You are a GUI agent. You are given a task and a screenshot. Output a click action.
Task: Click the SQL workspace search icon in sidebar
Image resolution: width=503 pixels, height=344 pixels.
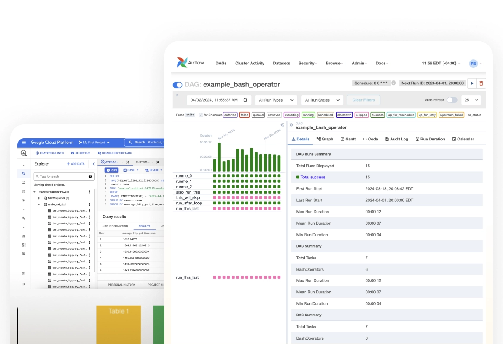tap(24, 174)
